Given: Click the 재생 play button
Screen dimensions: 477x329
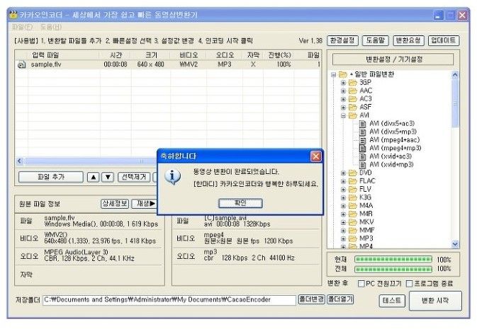Looking at the screenshot, I should tap(145, 204).
